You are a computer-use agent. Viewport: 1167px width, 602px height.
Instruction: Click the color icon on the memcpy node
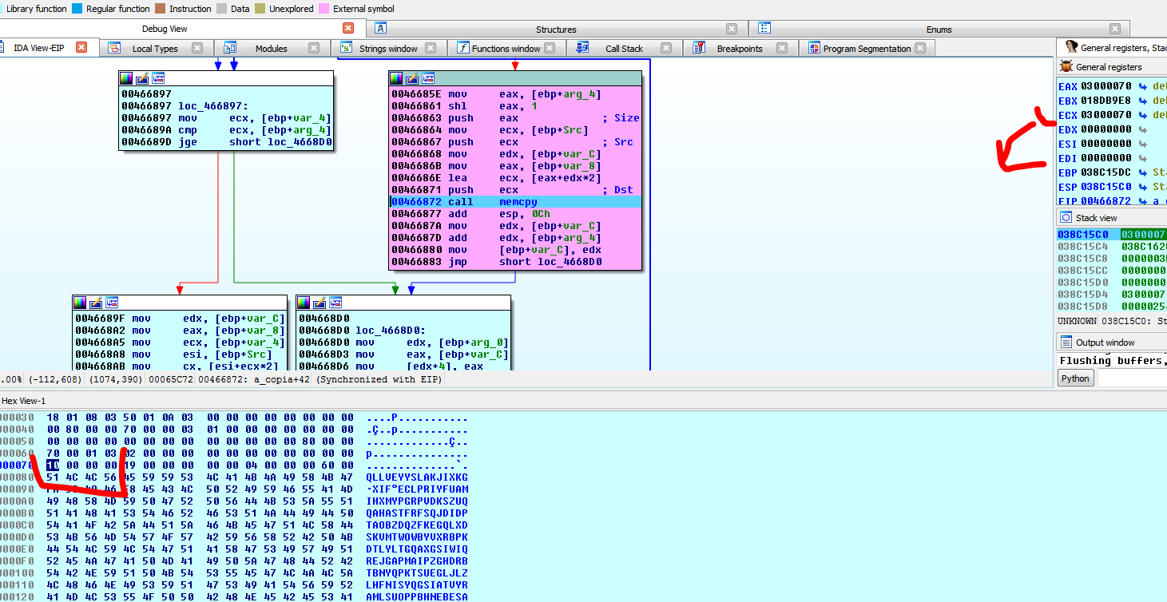[396, 78]
